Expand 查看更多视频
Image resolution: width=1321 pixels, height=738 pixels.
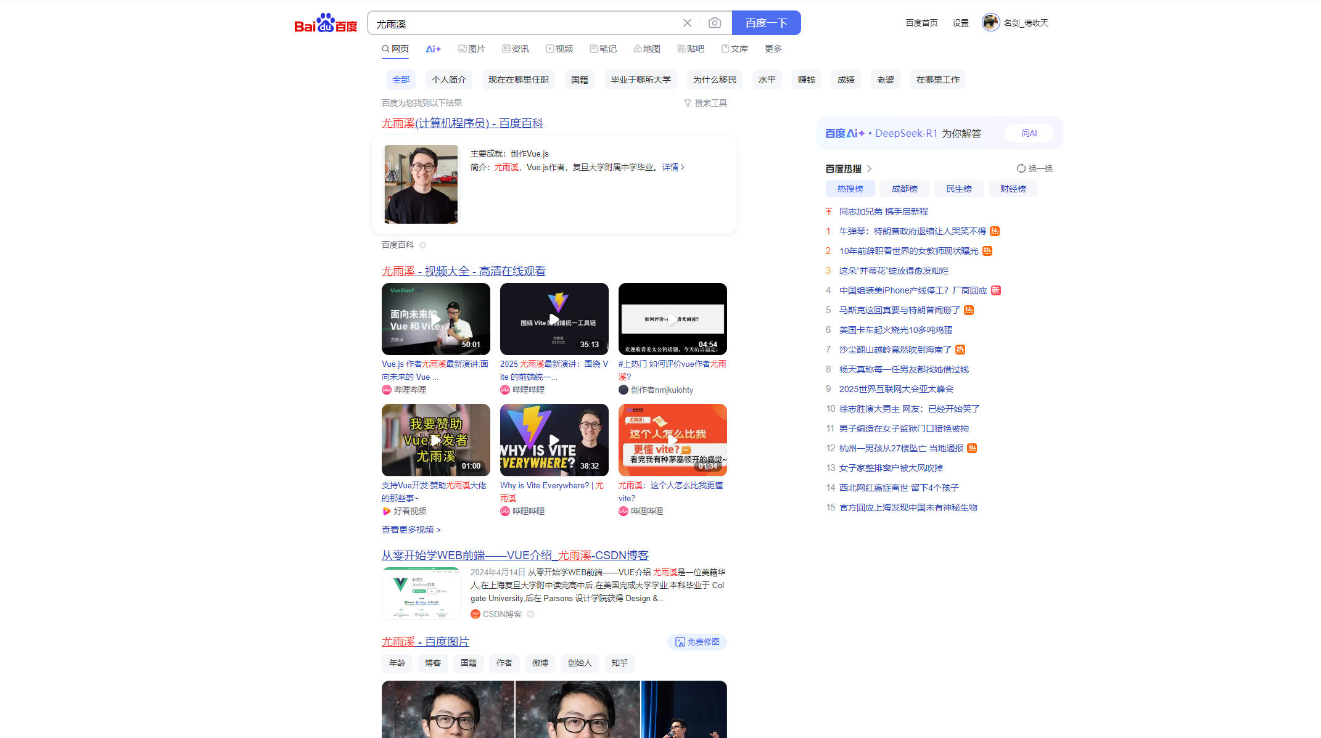coord(411,530)
